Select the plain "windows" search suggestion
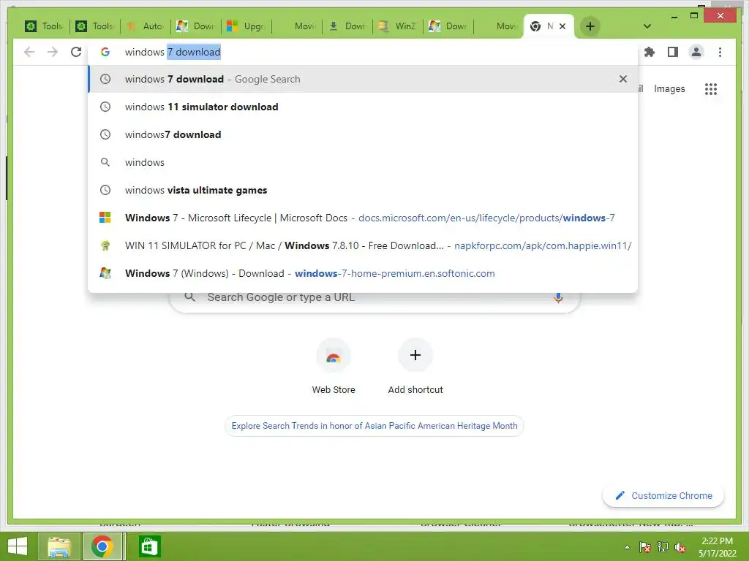The height and width of the screenshot is (561, 749). 363,162
